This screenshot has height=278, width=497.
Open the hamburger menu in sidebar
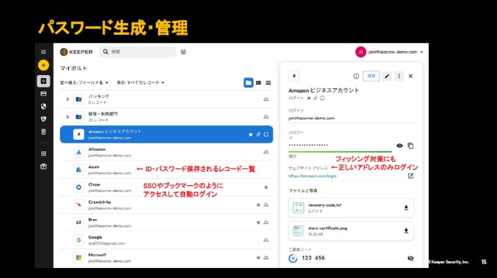click(43, 52)
